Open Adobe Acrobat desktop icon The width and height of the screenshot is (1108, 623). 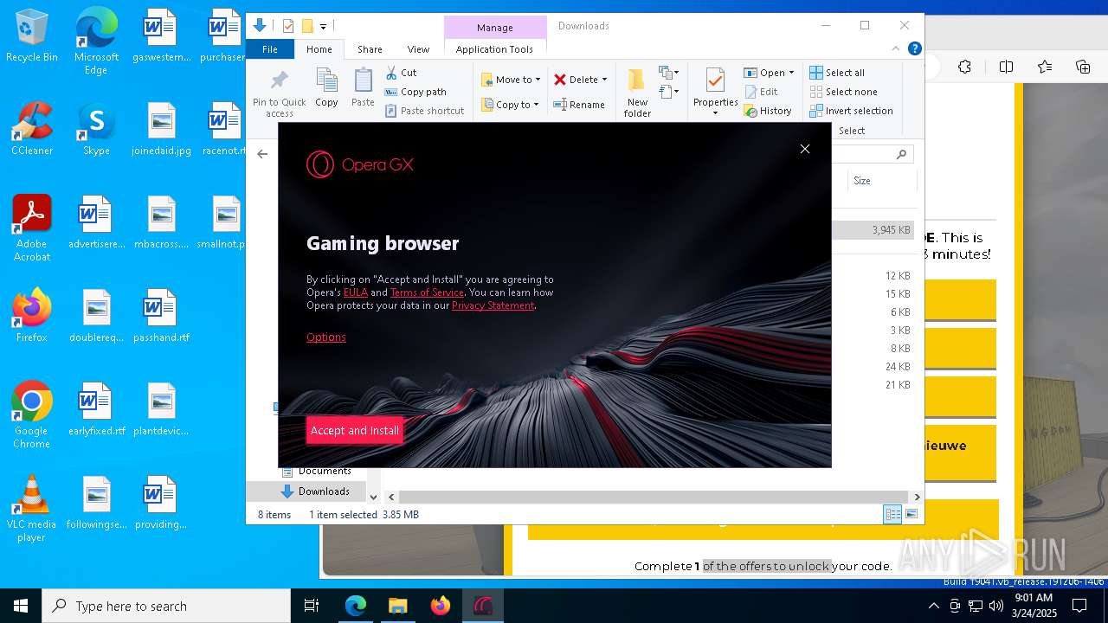(x=32, y=228)
